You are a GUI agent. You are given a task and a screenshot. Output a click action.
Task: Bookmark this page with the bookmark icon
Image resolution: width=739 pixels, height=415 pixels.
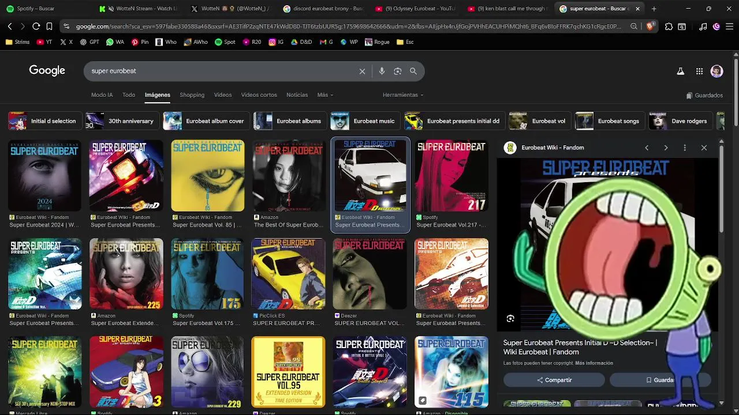pyautogui.click(x=49, y=27)
